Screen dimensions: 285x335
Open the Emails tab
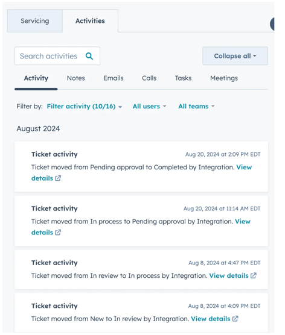point(114,78)
